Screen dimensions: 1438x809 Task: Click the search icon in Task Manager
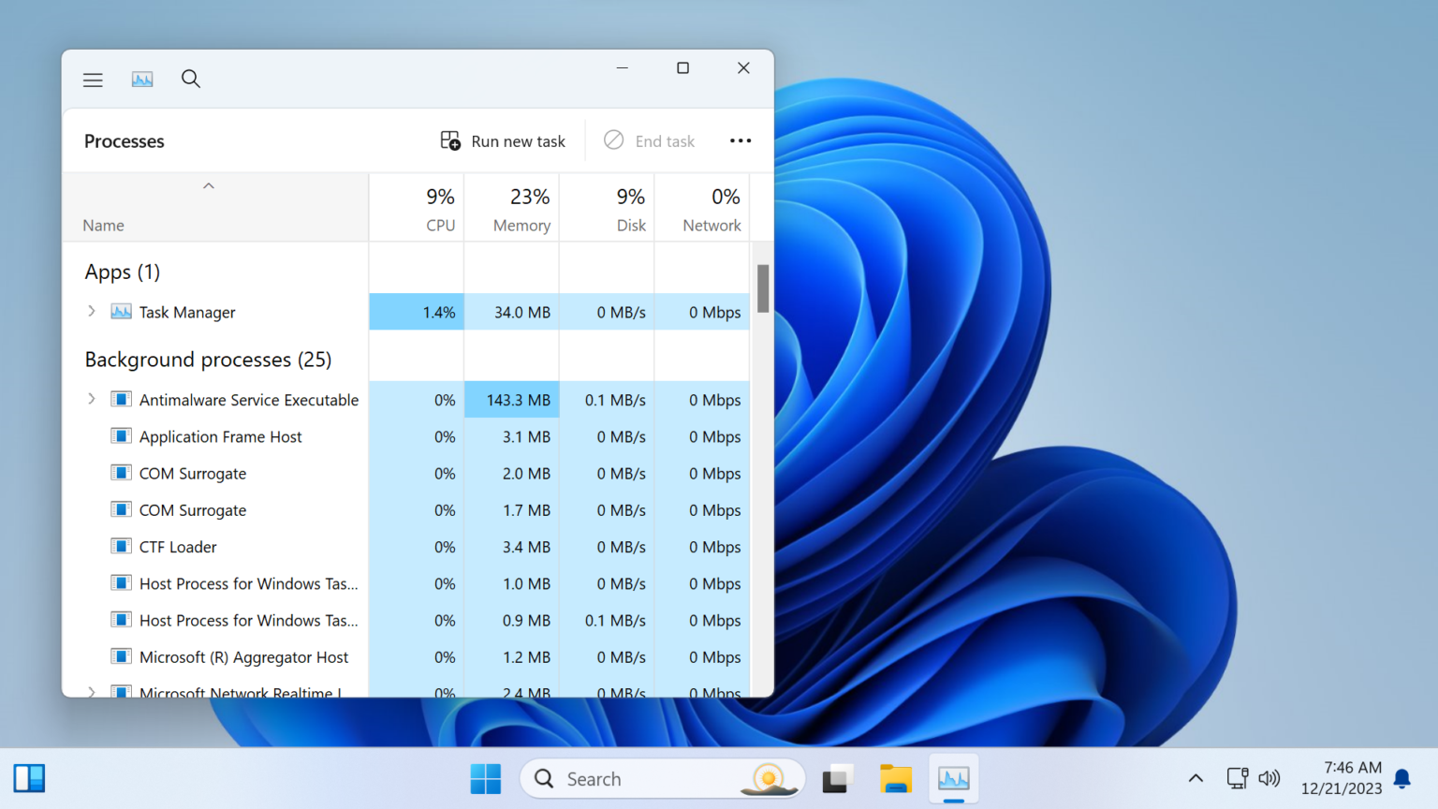point(191,80)
